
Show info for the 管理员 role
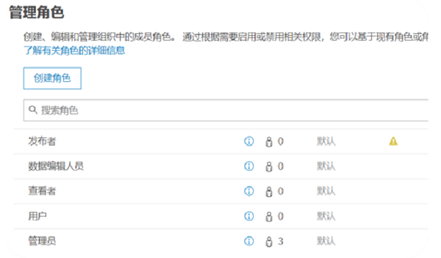click(249, 241)
